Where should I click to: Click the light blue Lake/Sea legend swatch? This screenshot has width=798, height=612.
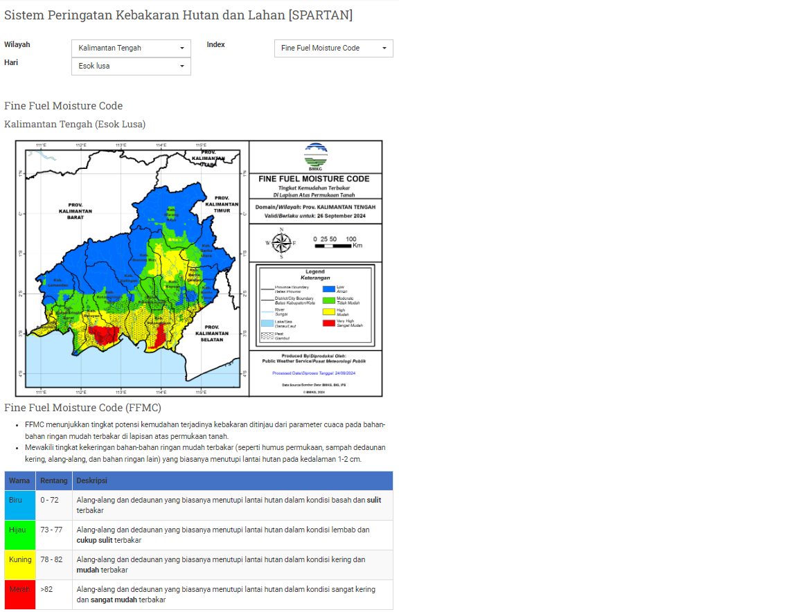tap(267, 323)
